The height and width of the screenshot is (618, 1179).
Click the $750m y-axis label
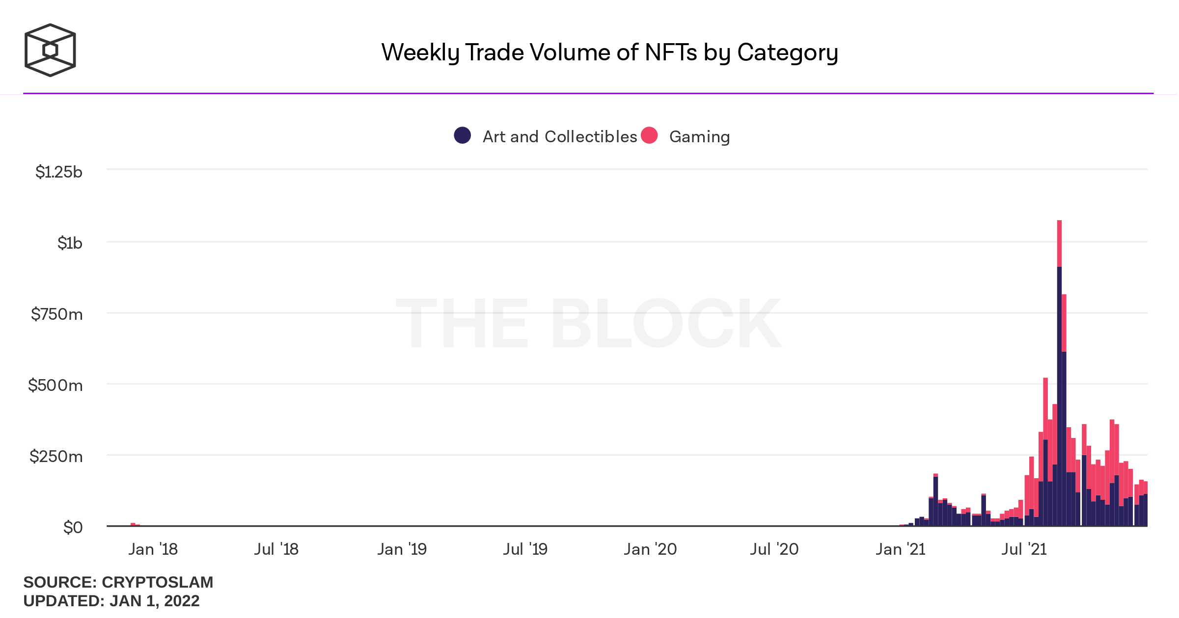tap(56, 314)
